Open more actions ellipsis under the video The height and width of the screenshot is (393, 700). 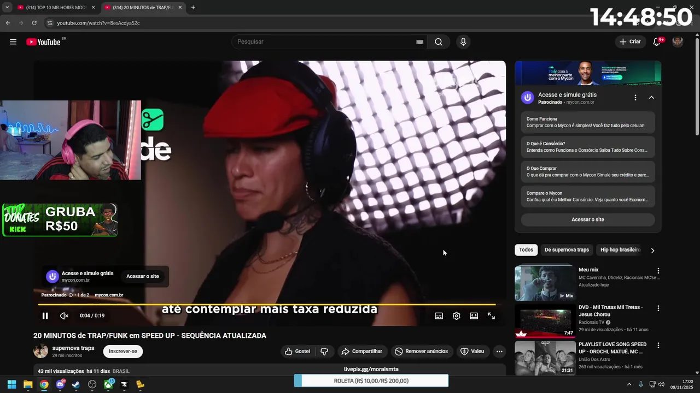tap(499, 352)
